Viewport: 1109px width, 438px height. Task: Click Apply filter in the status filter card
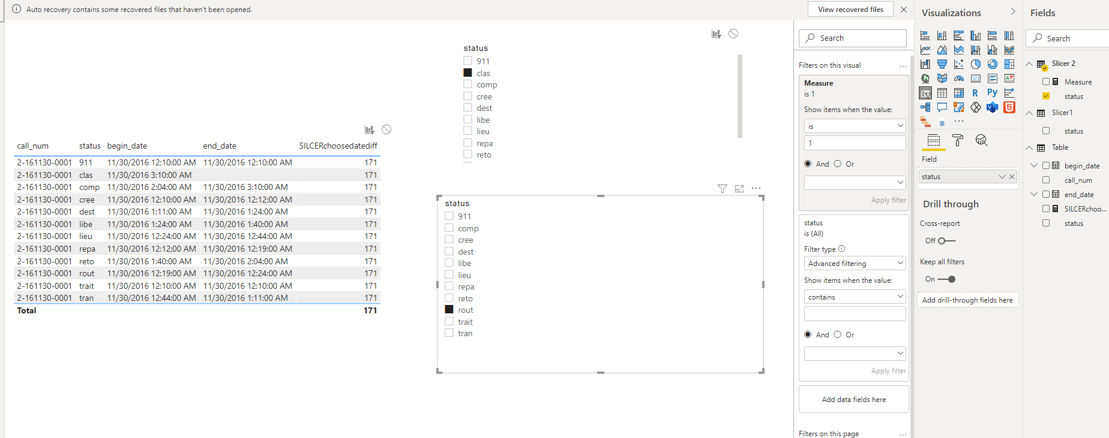click(888, 371)
